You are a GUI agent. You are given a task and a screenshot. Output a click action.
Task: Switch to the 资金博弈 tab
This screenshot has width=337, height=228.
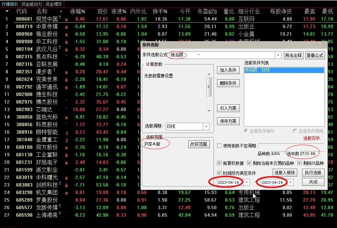(x=54, y=4)
